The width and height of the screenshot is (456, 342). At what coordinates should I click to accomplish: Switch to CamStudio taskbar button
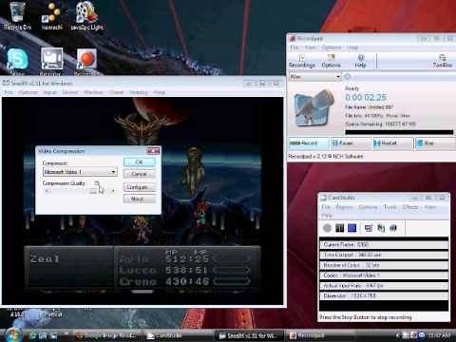point(178,335)
